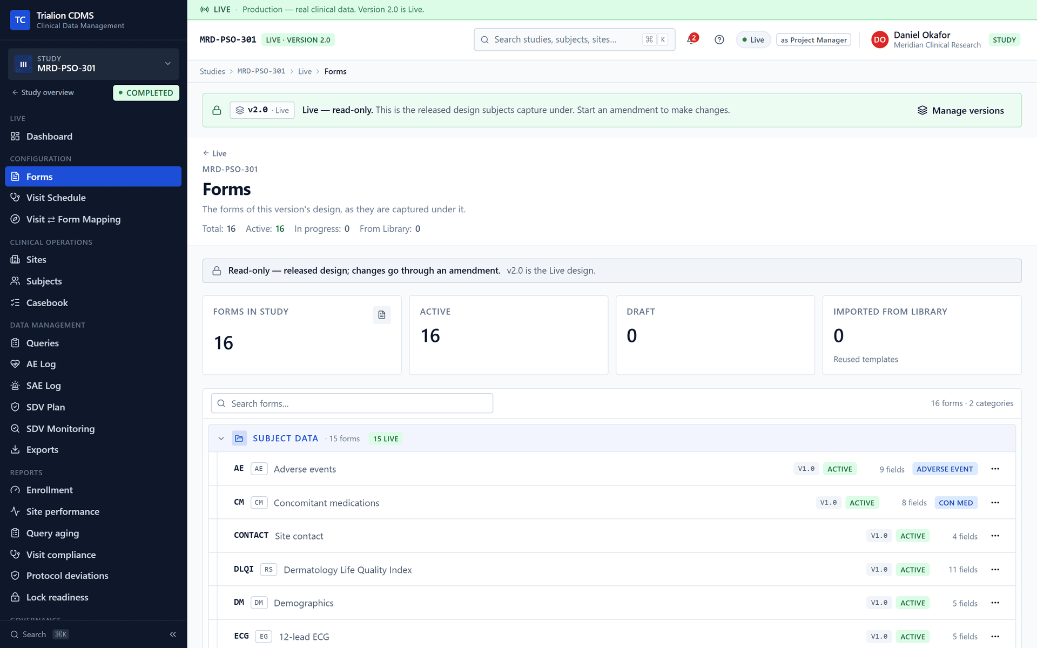Open the as Project Manager role selector
The width and height of the screenshot is (1037, 648).
pos(813,39)
